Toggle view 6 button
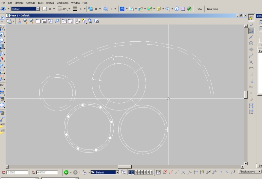This screenshot has height=179, width=262. click(145, 172)
